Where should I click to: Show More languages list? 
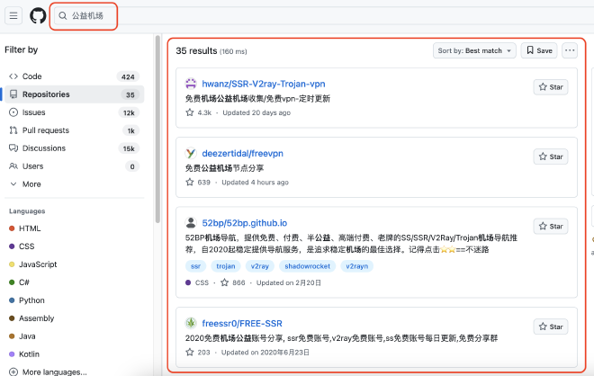[48, 372]
